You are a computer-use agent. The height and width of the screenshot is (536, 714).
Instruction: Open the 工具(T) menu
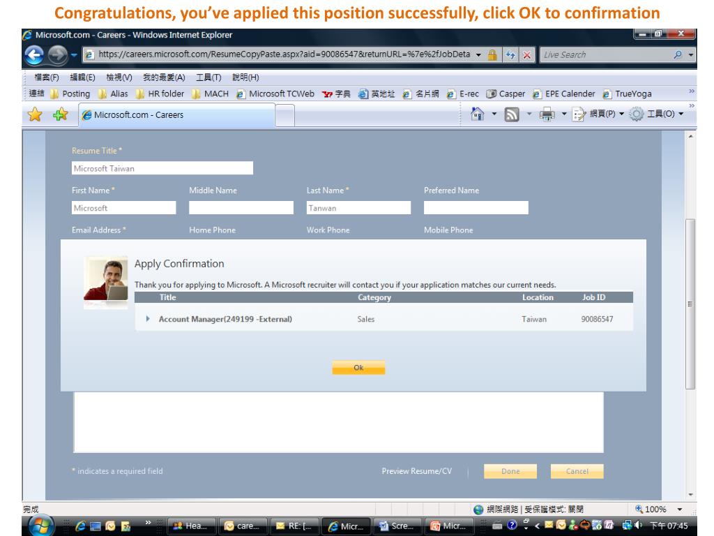[x=208, y=77]
